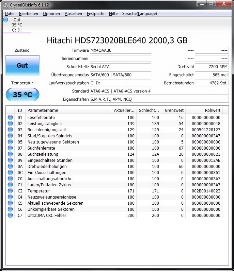
Task: Click the Laufwerksbuchstaben field C: D:
Action: (120, 83)
